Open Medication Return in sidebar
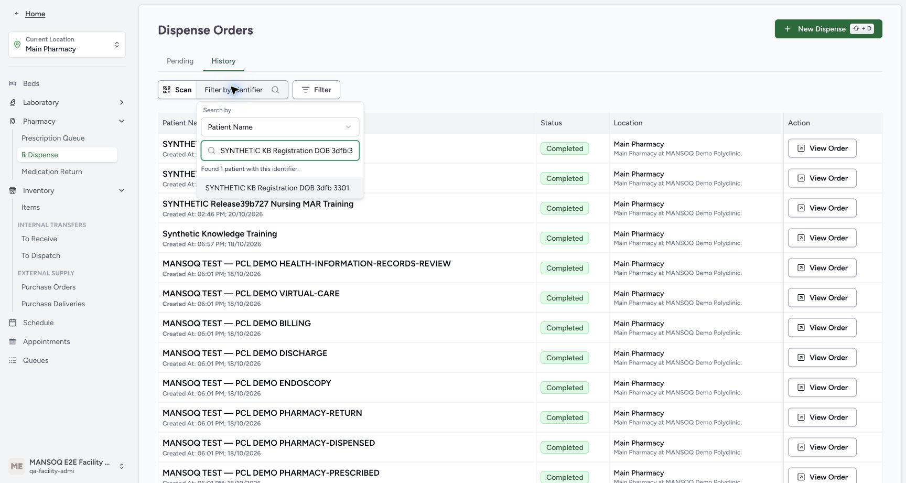Image resolution: width=906 pixels, height=483 pixels. 52,171
